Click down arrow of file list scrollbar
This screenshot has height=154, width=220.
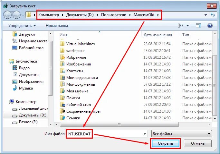click(215, 119)
